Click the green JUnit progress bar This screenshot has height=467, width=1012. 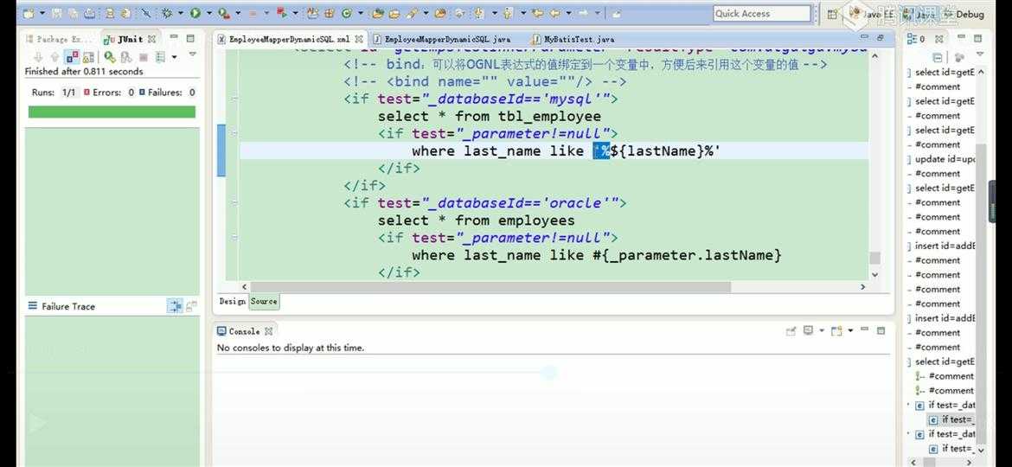point(112,112)
